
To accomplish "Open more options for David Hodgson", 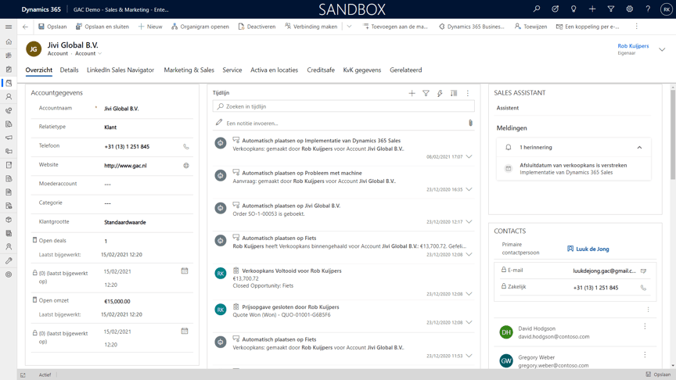I will [x=645, y=327].
